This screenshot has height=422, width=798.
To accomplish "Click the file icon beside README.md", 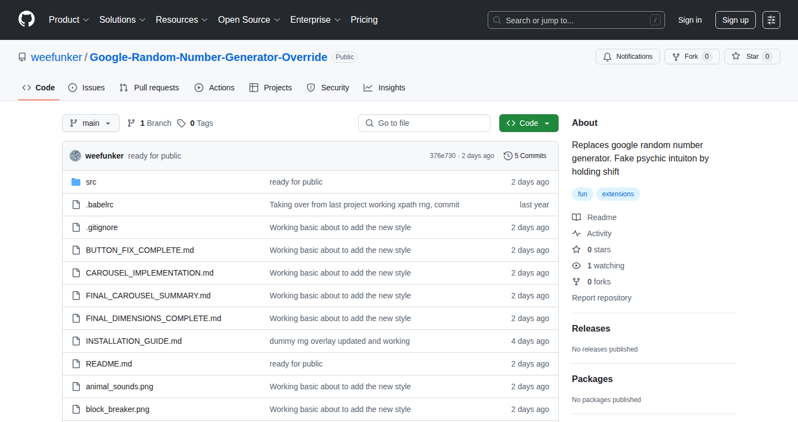I will click(x=76, y=364).
